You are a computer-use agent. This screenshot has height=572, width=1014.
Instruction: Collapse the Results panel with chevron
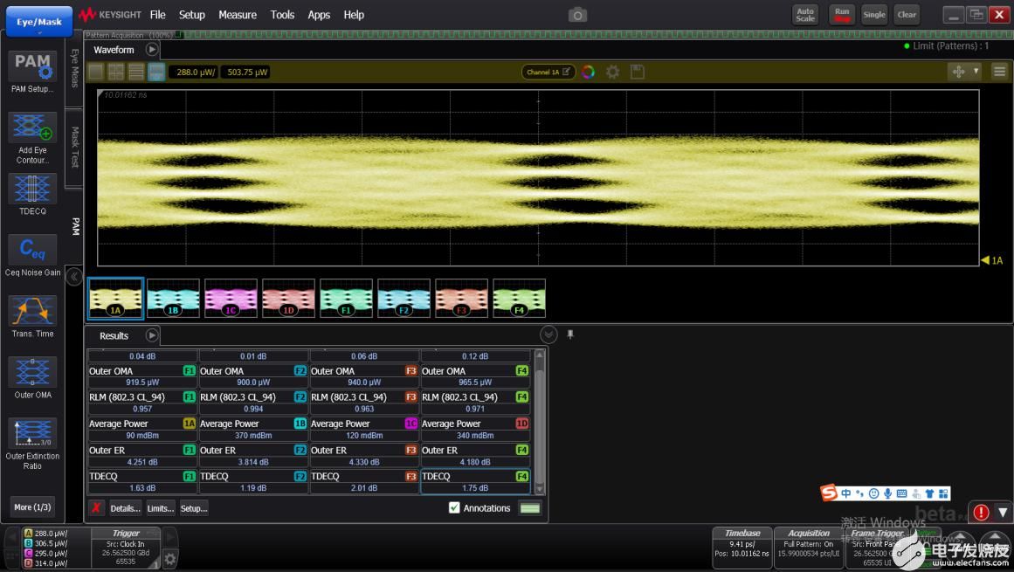(x=548, y=334)
